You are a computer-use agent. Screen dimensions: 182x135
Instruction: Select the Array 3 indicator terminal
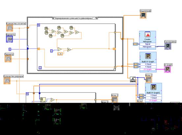[x=114, y=99]
